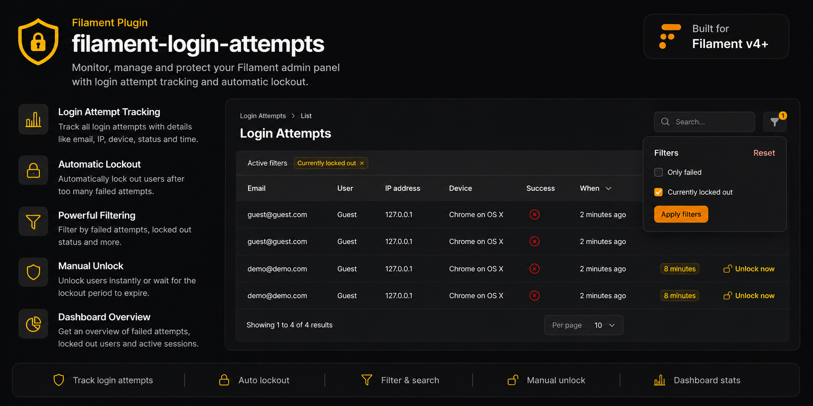Click the funnel icon for Powerful Filtering
The width and height of the screenshot is (813, 406).
(x=33, y=222)
